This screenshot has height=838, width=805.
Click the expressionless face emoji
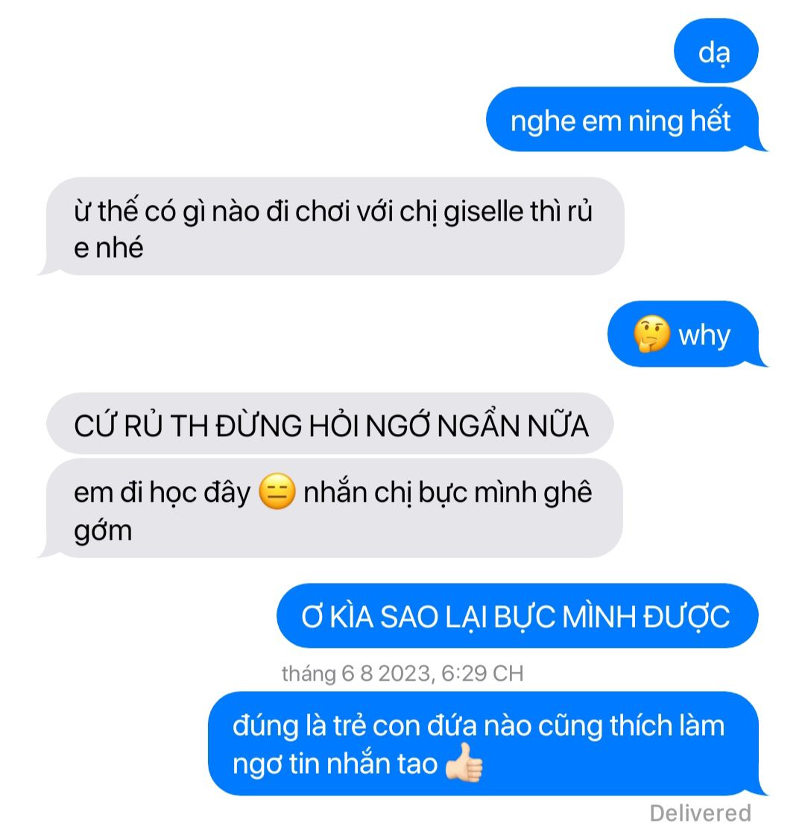point(277,491)
